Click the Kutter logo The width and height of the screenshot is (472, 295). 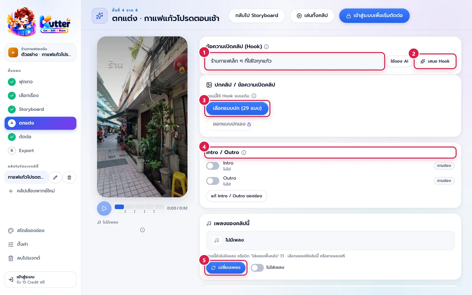coord(39,22)
